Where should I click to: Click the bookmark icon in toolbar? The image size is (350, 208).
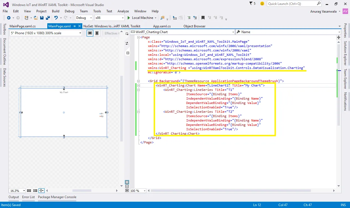pos(203,18)
